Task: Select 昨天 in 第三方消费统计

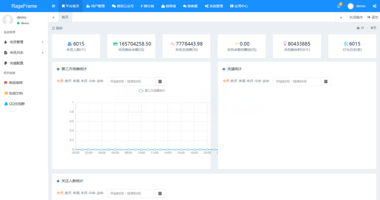Action: coord(68,81)
